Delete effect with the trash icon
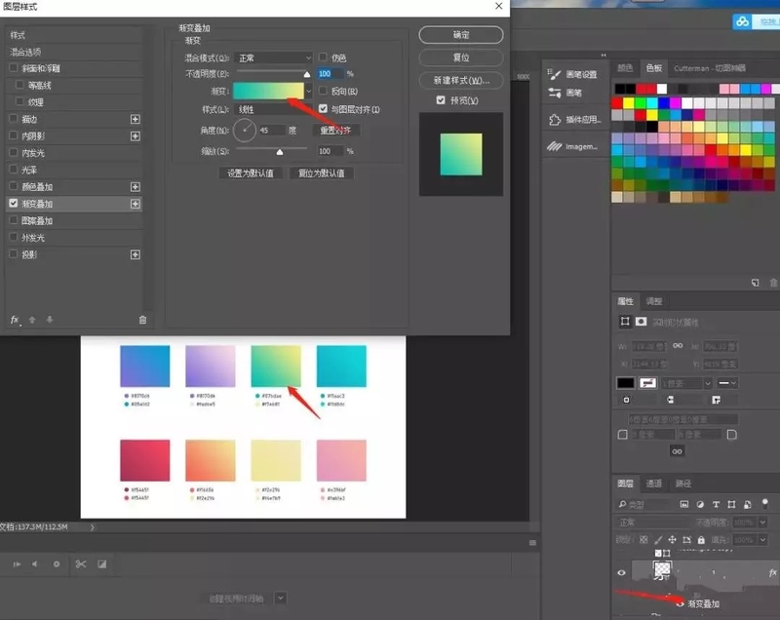The height and width of the screenshot is (620, 780). pyautogui.click(x=142, y=320)
